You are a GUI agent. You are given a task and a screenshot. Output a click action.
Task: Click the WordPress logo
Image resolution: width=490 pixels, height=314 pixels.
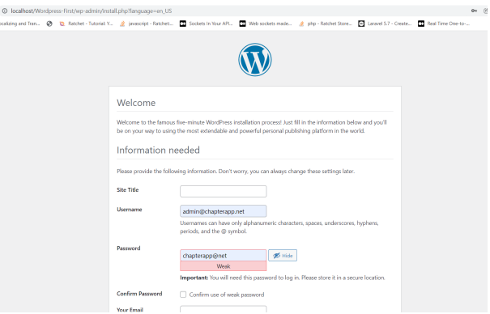point(254,60)
